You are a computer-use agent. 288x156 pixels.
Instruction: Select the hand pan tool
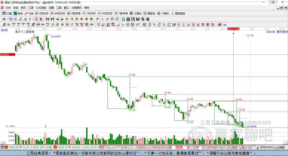pyautogui.click(x=97, y=19)
